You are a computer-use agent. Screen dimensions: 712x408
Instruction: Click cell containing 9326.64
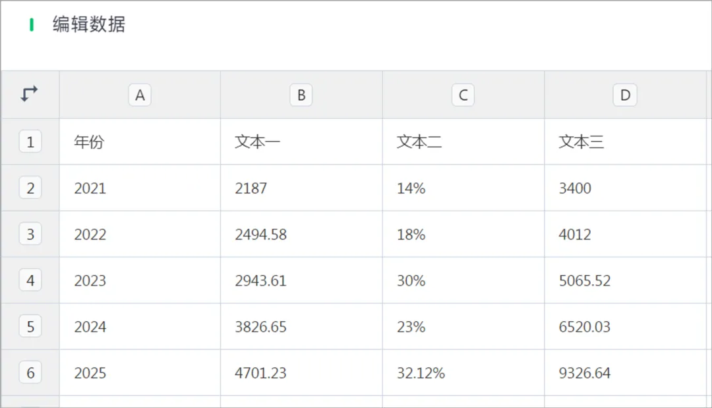(x=625, y=373)
